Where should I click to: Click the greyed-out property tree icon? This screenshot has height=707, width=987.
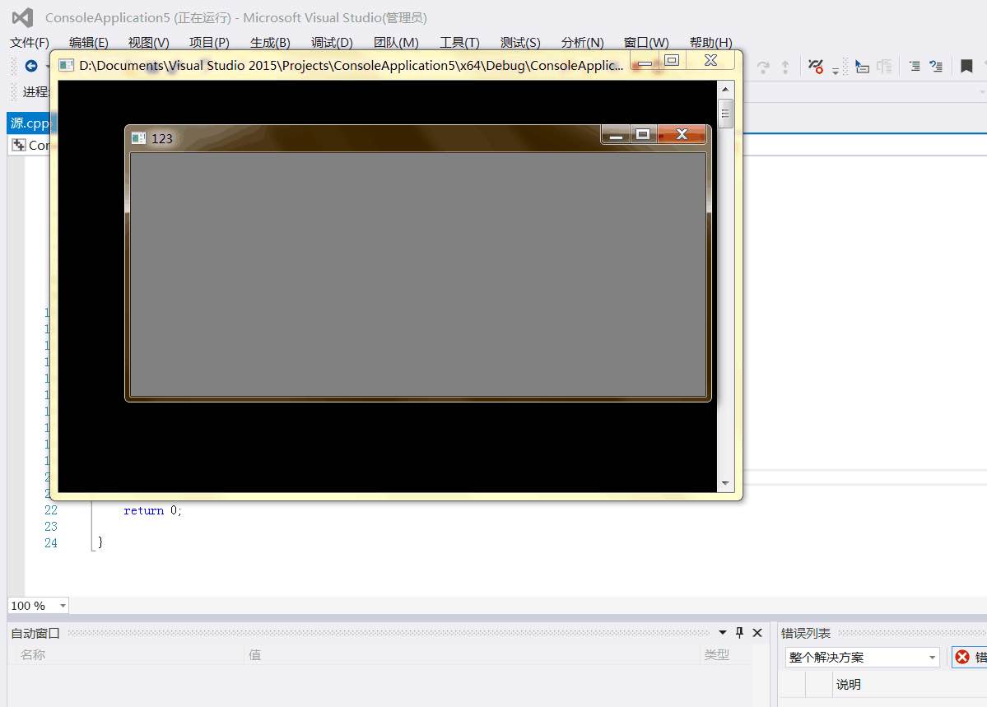click(884, 66)
